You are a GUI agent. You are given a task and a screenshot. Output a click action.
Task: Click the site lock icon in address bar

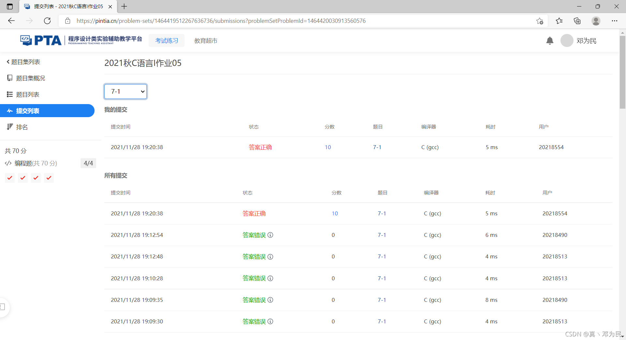coord(67,21)
